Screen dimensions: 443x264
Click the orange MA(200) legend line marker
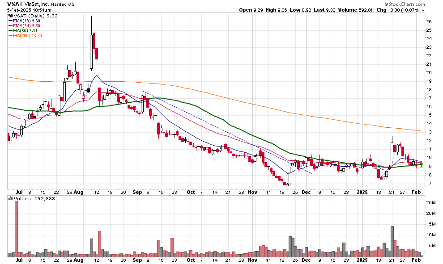pos(10,35)
